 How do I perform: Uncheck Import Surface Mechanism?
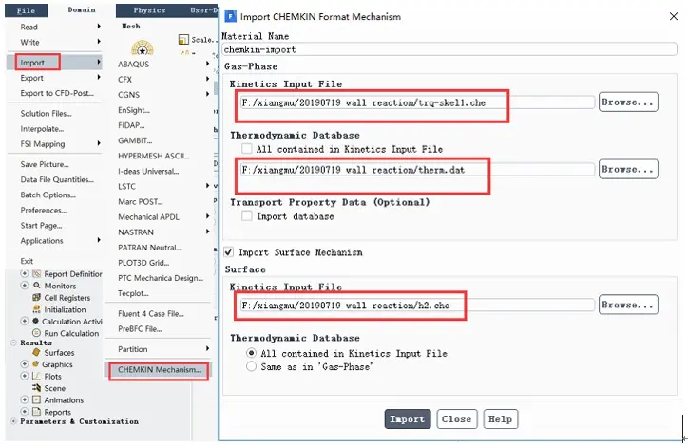(x=229, y=251)
